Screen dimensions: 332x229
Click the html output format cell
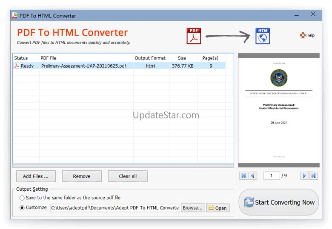coord(151,66)
